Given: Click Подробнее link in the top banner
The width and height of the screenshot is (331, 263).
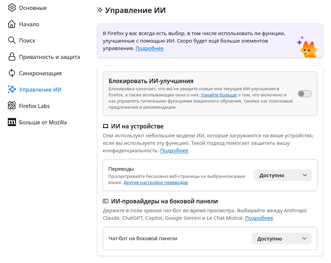Looking at the screenshot, I should coord(149,48).
